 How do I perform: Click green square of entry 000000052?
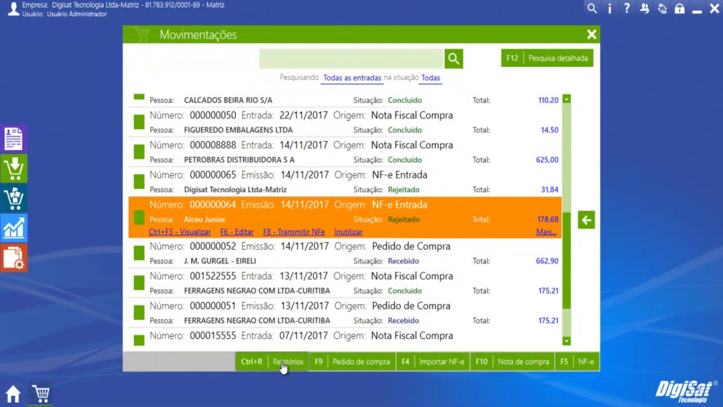139,253
